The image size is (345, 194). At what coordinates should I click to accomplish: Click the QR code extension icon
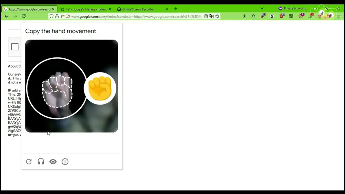[x=291, y=16]
